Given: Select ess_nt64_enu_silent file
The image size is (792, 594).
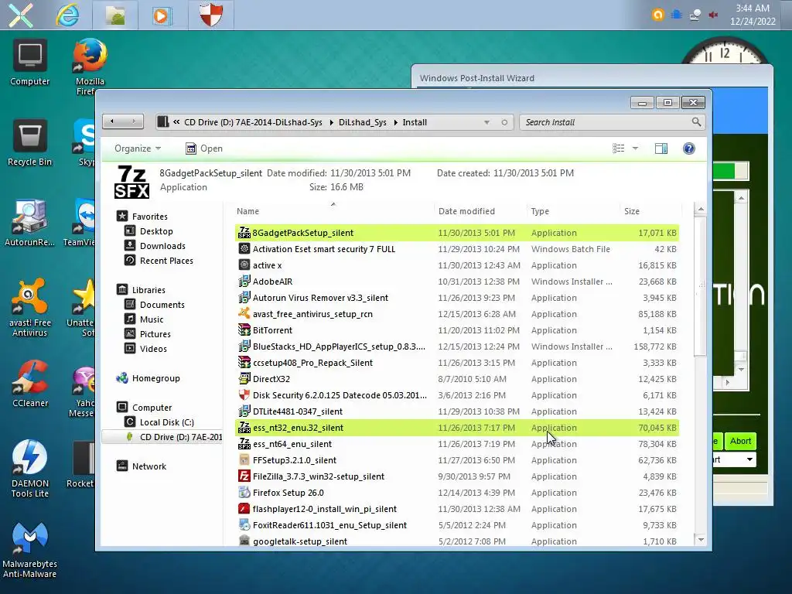Looking at the screenshot, I should click(456, 443).
